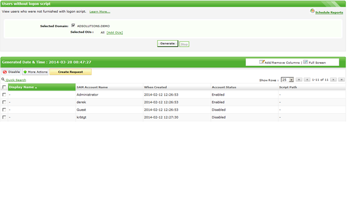Screen dimensions: 347x214
Task: Go to the next page of results
Action: click(x=333, y=79)
